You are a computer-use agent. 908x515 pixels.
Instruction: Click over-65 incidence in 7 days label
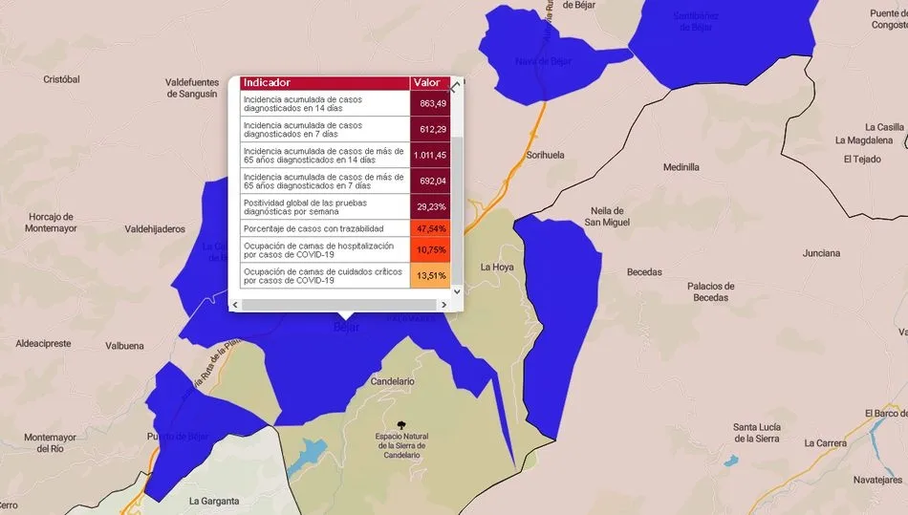(x=323, y=182)
